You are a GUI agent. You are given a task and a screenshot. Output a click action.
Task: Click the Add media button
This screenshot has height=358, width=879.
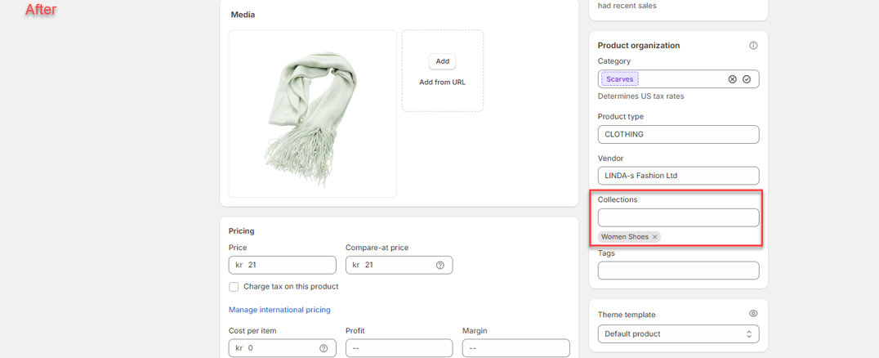tap(442, 61)
